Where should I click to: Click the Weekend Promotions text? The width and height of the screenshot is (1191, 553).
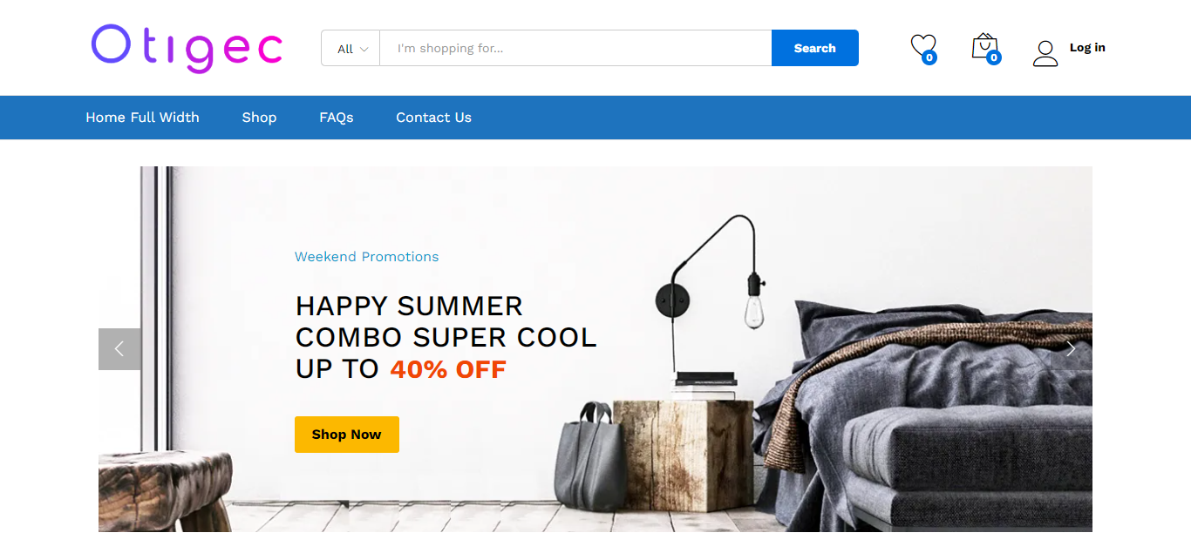[366, 257]
